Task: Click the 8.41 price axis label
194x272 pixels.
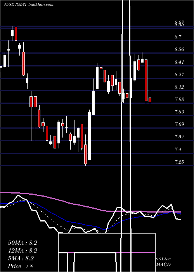Action: pyautogui.click(x=180, y=62)
